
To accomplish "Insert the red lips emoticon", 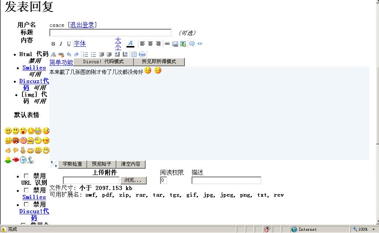I will click(16, 160).
